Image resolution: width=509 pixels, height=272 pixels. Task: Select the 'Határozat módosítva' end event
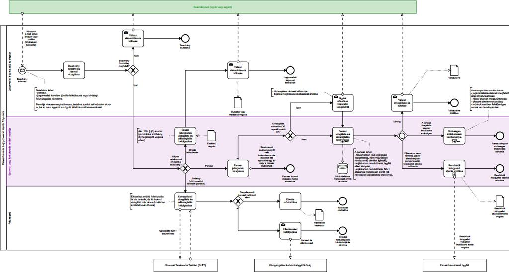(x=343, y=201)
